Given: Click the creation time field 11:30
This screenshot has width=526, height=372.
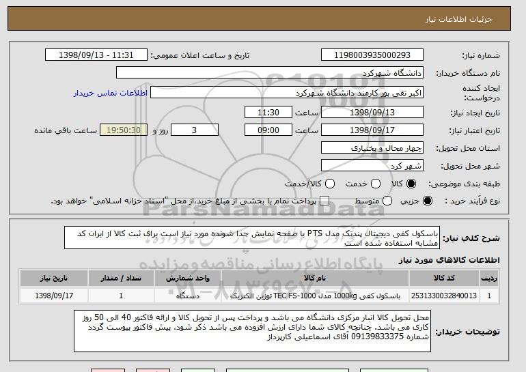Looking at the screenshot, I should pos(268,112).
